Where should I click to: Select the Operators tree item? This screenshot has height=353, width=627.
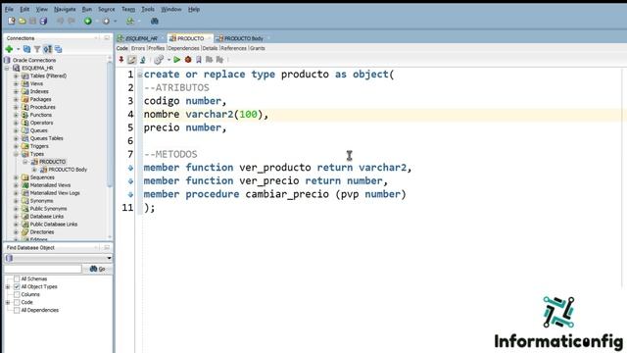[41, 123]
